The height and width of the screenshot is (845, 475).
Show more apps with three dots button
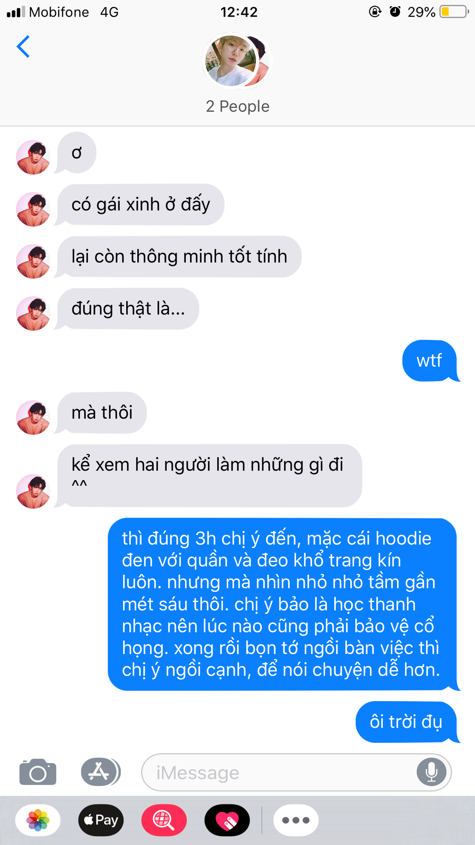[296, 820]
